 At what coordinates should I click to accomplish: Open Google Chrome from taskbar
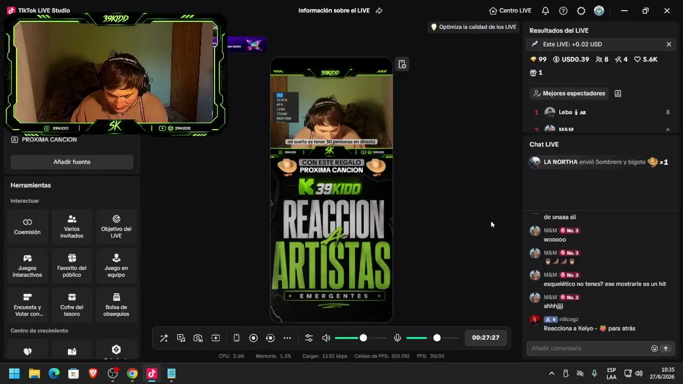click(x=132, y=373)
